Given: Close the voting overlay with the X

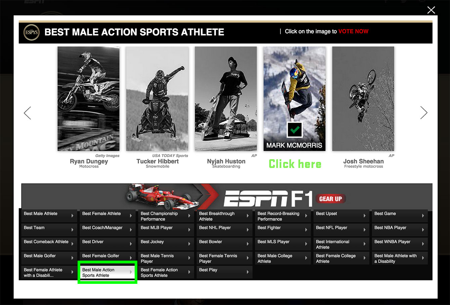Looking at the screenshot, I should 431,10.
